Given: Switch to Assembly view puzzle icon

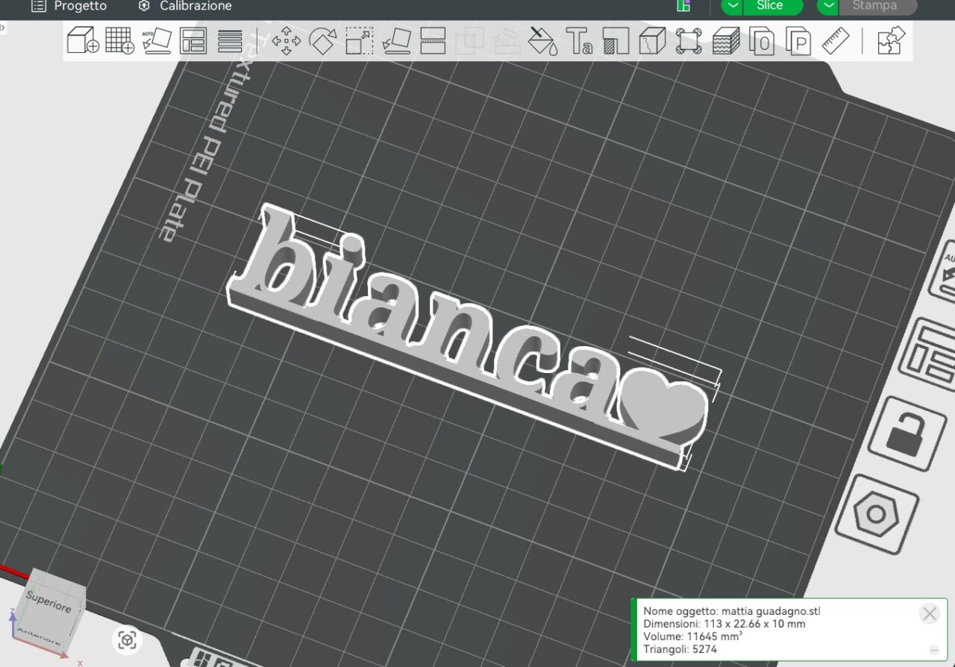Looking at the screenshot, I should tap(891, 41).
